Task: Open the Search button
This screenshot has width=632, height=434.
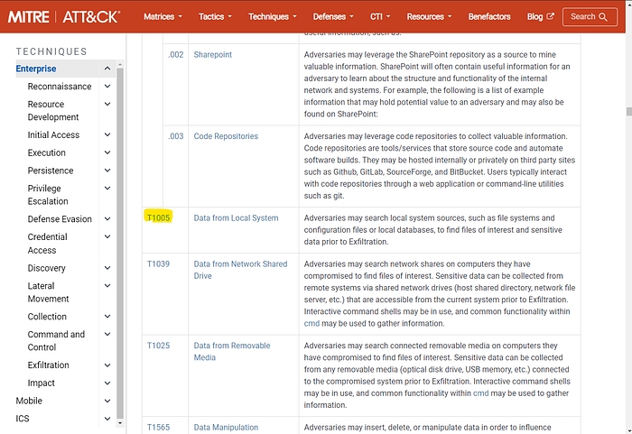Action: [590, 16]
